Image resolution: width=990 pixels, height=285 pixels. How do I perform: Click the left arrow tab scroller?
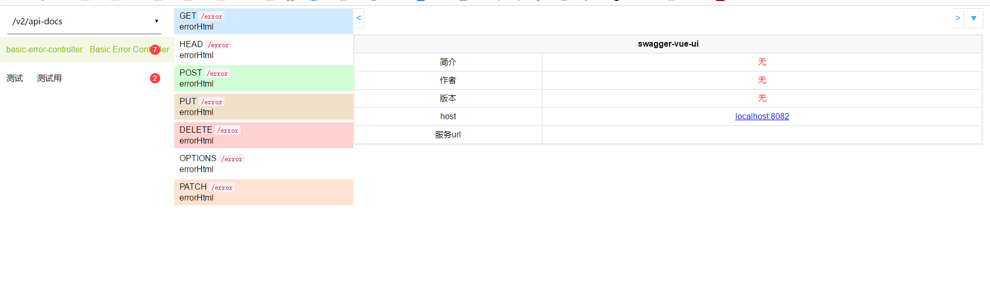tap(358, 18)
